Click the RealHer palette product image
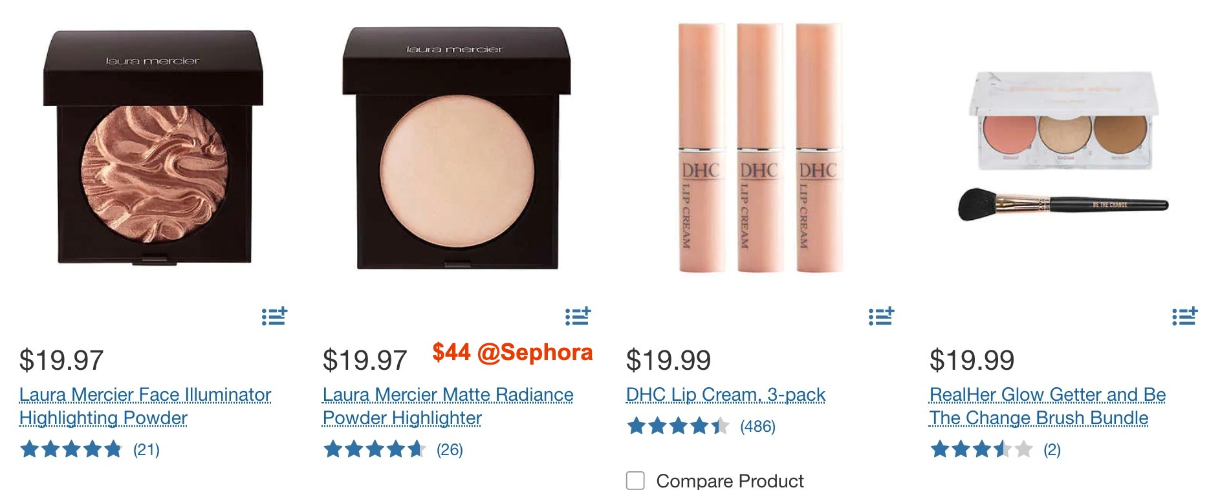 (x=1064, y=121)
